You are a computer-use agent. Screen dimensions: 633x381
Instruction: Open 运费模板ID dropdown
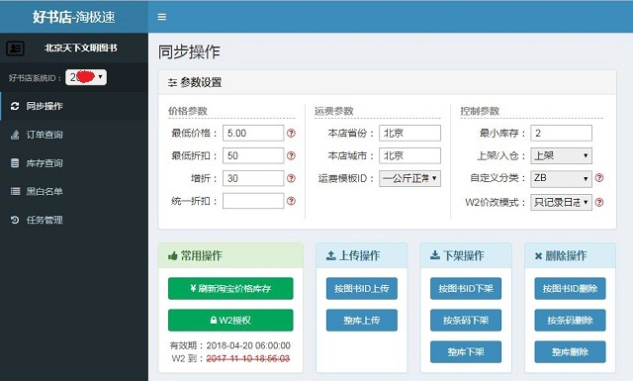point(409,178)
